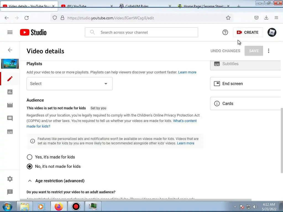Click the YouTube Studio logo
Image resolution: width=283 pixels, height=212 pixels.
tap(33, 33)
